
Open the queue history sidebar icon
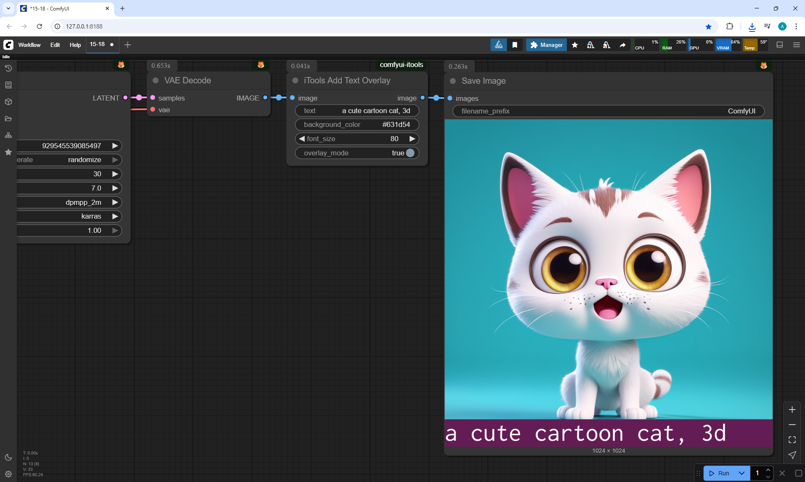(x=8, y=68)
